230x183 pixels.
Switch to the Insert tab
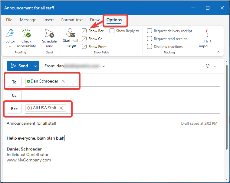[49, 20]
